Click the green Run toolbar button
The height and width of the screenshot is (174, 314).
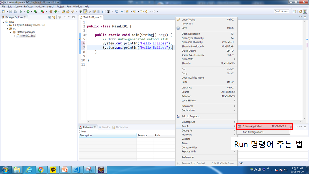[x=28, y=12]
